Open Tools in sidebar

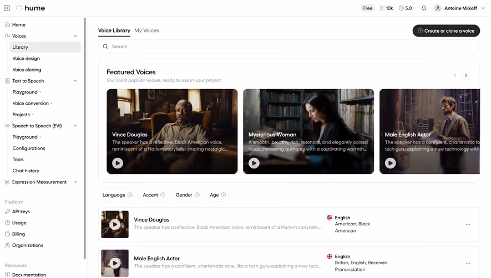pos(18,159)
